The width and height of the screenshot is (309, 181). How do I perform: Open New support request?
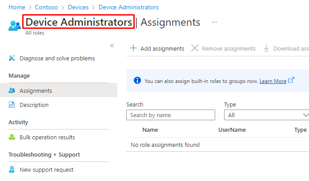(x=46, y=169)
